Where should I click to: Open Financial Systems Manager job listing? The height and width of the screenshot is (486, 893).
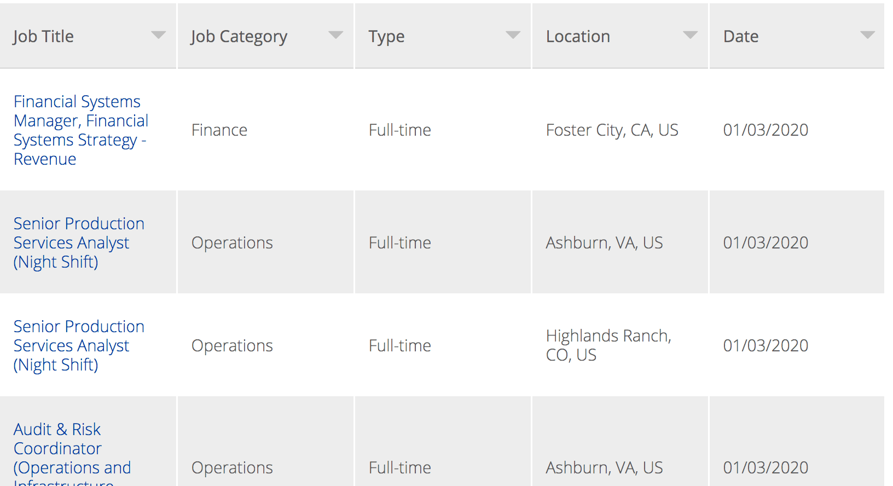pyautogui.click(x=81, y=130)
